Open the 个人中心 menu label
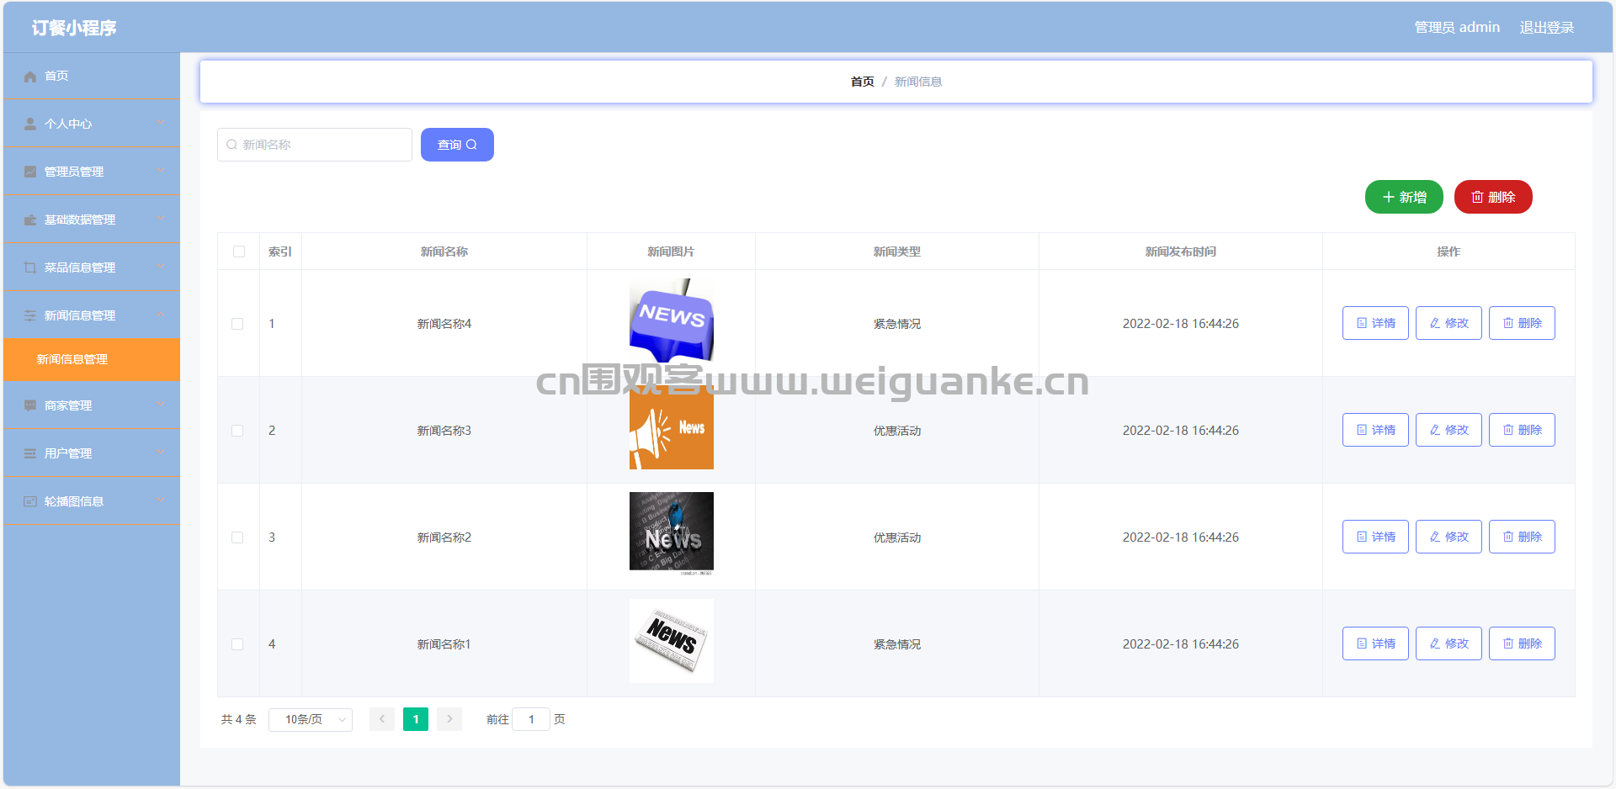The image size is (1616, 789). pos(68,124)
